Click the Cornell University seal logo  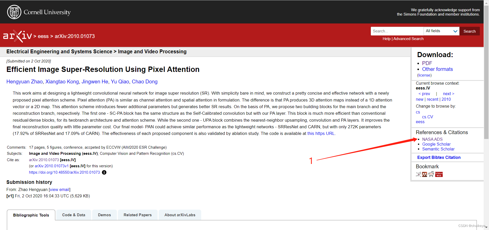14,12
